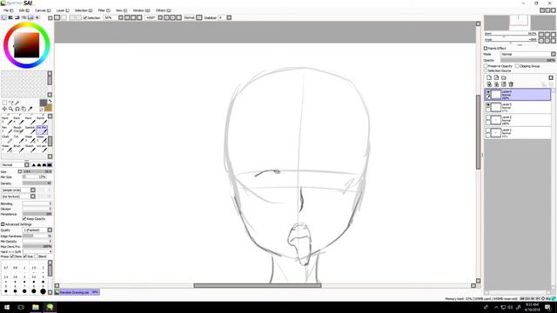Image resolution: width=557 pixels, height=313 pixels.
Task: Toggle the pressure Blend checkbox
Action: (x=37, y=256)
